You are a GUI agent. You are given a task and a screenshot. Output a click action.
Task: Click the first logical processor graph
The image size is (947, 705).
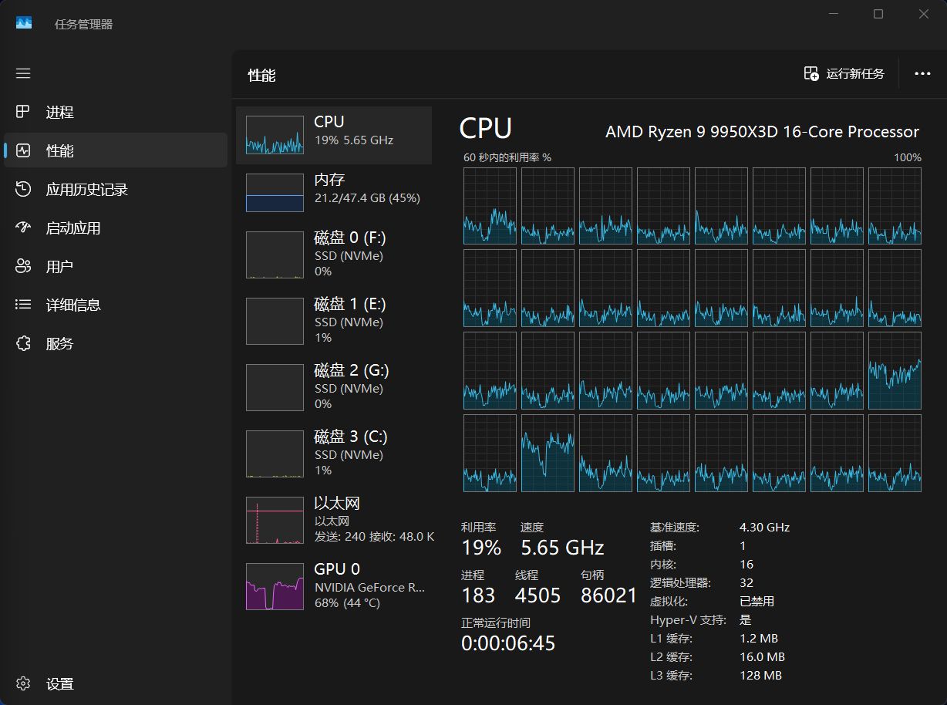490,206
